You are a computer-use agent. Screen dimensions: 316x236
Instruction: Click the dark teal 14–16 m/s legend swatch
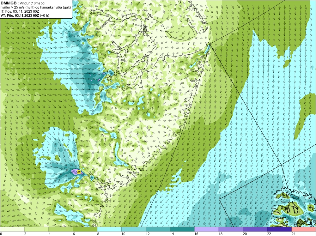click(182, 229)
